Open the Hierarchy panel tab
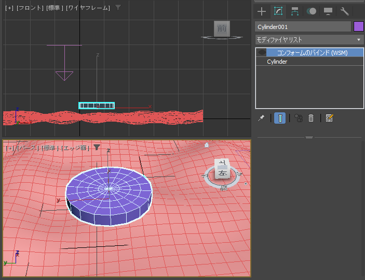Image resolution: width=365 pixels, height=280 pixels. pos(295,11)
